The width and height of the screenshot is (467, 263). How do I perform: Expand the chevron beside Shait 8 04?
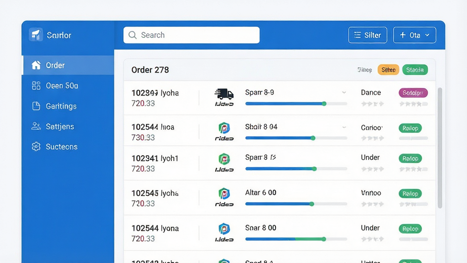344,127
